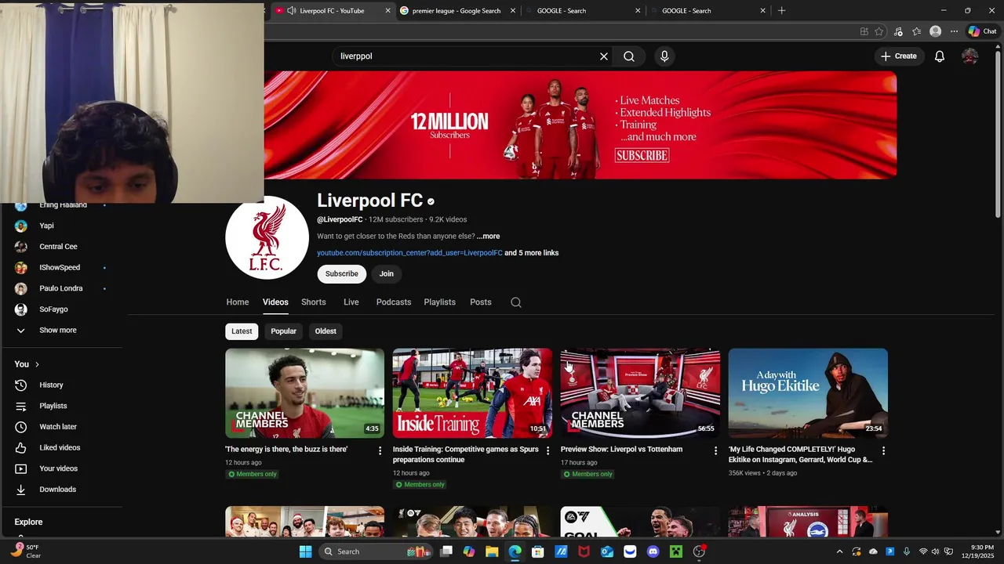The image size is (1004, 564).
Task: Expand channel description with ...more
Action: point(488,237)
